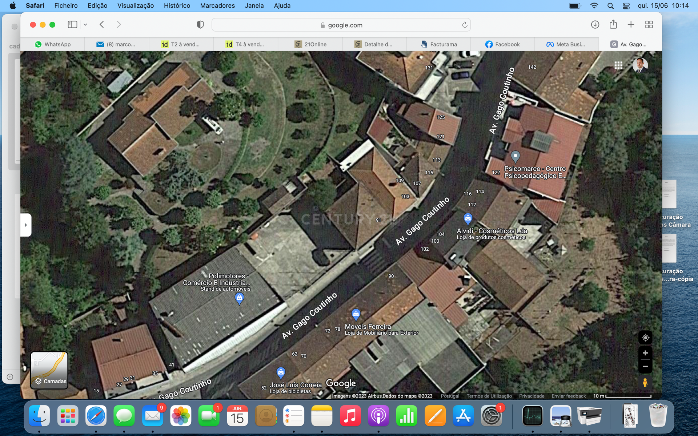
Task: Select the Alvidi - Cosméticos Lda pin
Action: click(468, 218)
